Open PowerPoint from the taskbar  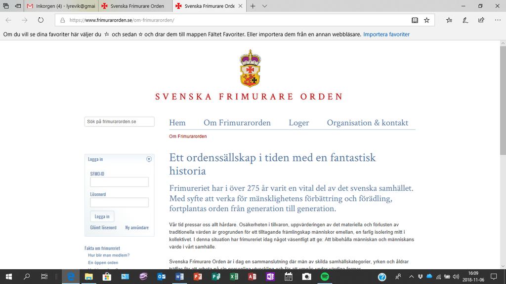click(198, 277)
